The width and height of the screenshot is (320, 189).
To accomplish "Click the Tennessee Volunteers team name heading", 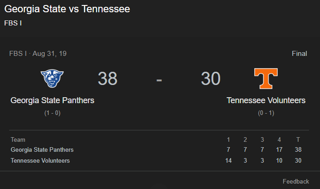I will [266, 100].
